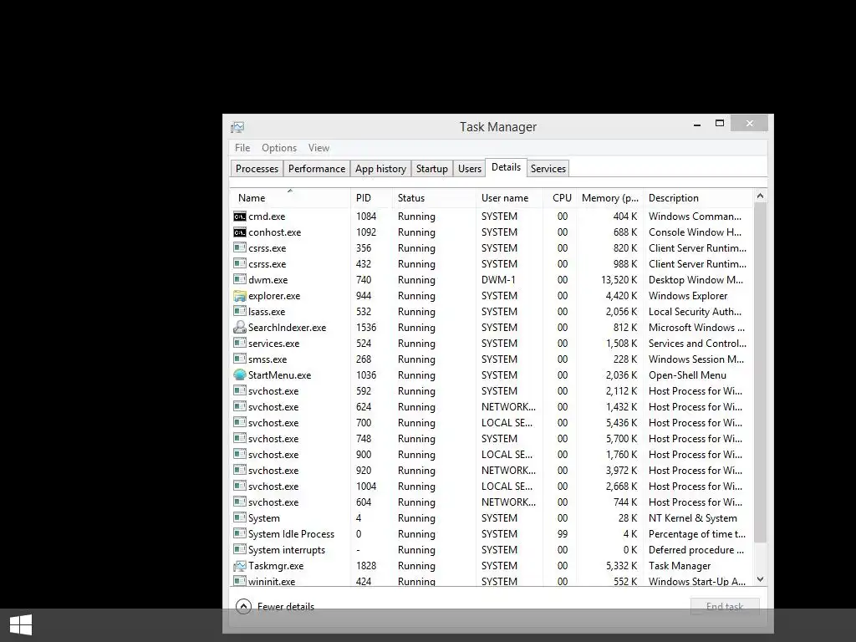The height and width of the screenshot is (642, 856).
Task: Click the Task Manager description text
Action: coord(680,566)
